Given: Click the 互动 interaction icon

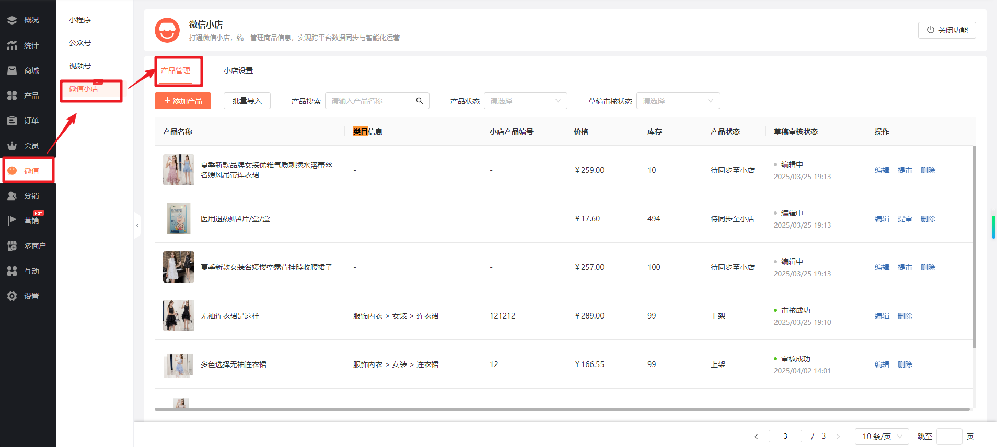Looking at the screenshot, I should pos(12,271).
